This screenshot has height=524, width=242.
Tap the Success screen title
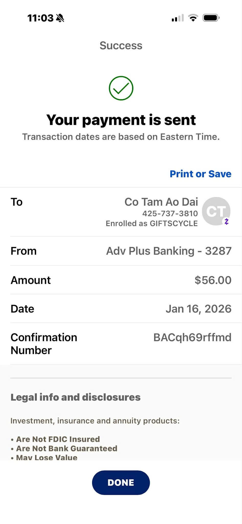click(x=121, y=46)
